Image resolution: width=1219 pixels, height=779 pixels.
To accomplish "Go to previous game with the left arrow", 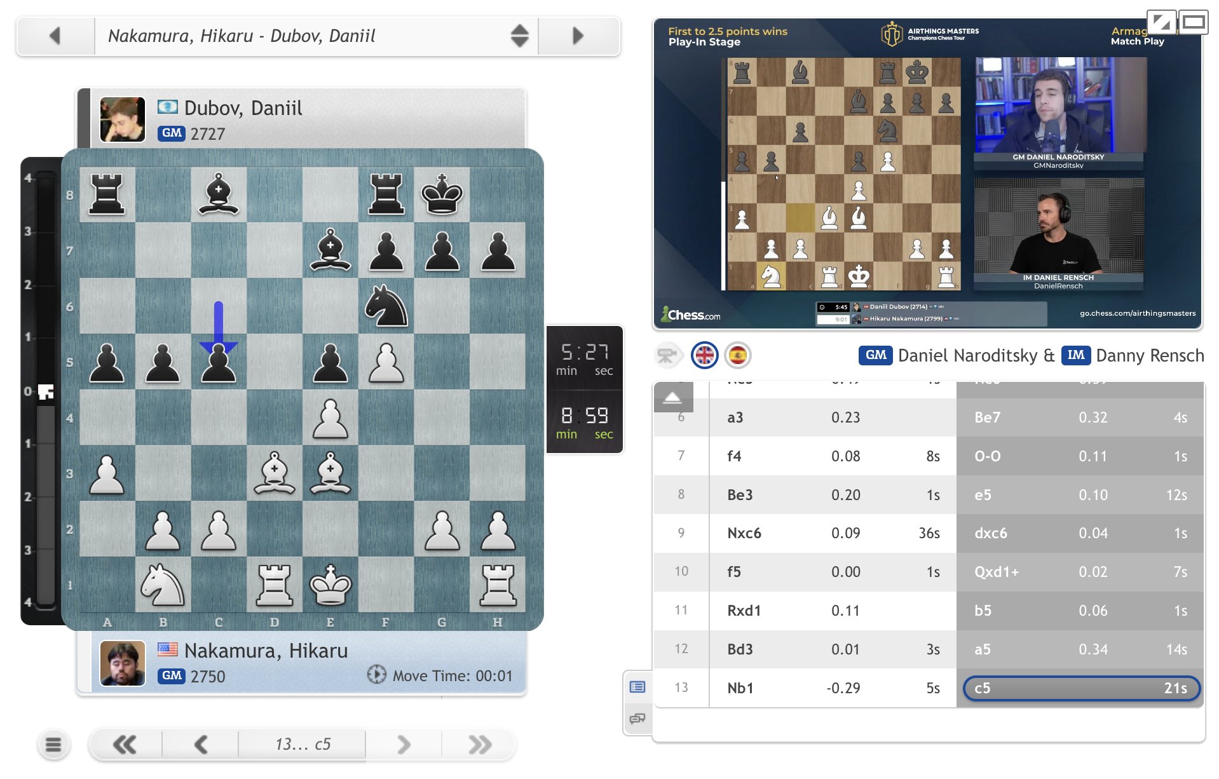I will click(55, 36).
